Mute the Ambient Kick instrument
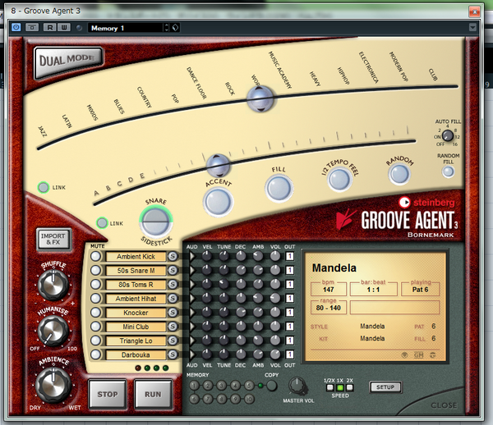Viewport: 493px width, 425px height. point(95,256)
